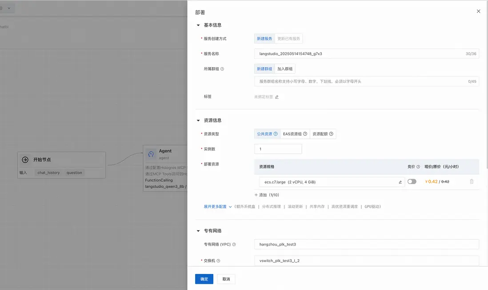The height and width of the screenshot is (290, 488).
Task: Open help icon next to 交换机
Action: (218, 261)
